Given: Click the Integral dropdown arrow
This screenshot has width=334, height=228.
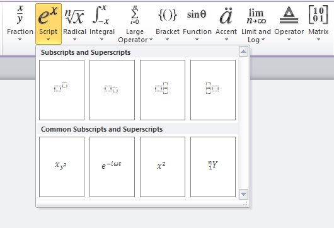Looking at the screenshot, I should click(x=102, y=40).
